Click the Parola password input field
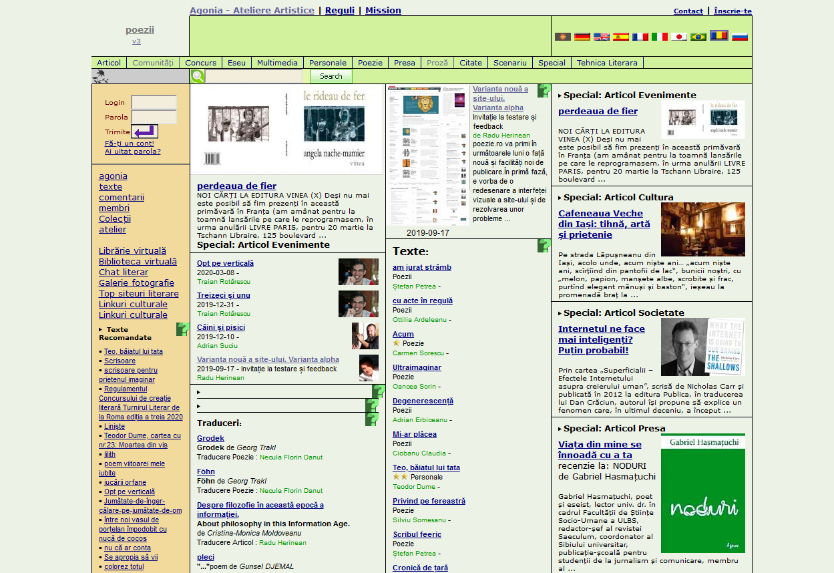This screenshot has height=573, width=834. (x=154, y=118)
